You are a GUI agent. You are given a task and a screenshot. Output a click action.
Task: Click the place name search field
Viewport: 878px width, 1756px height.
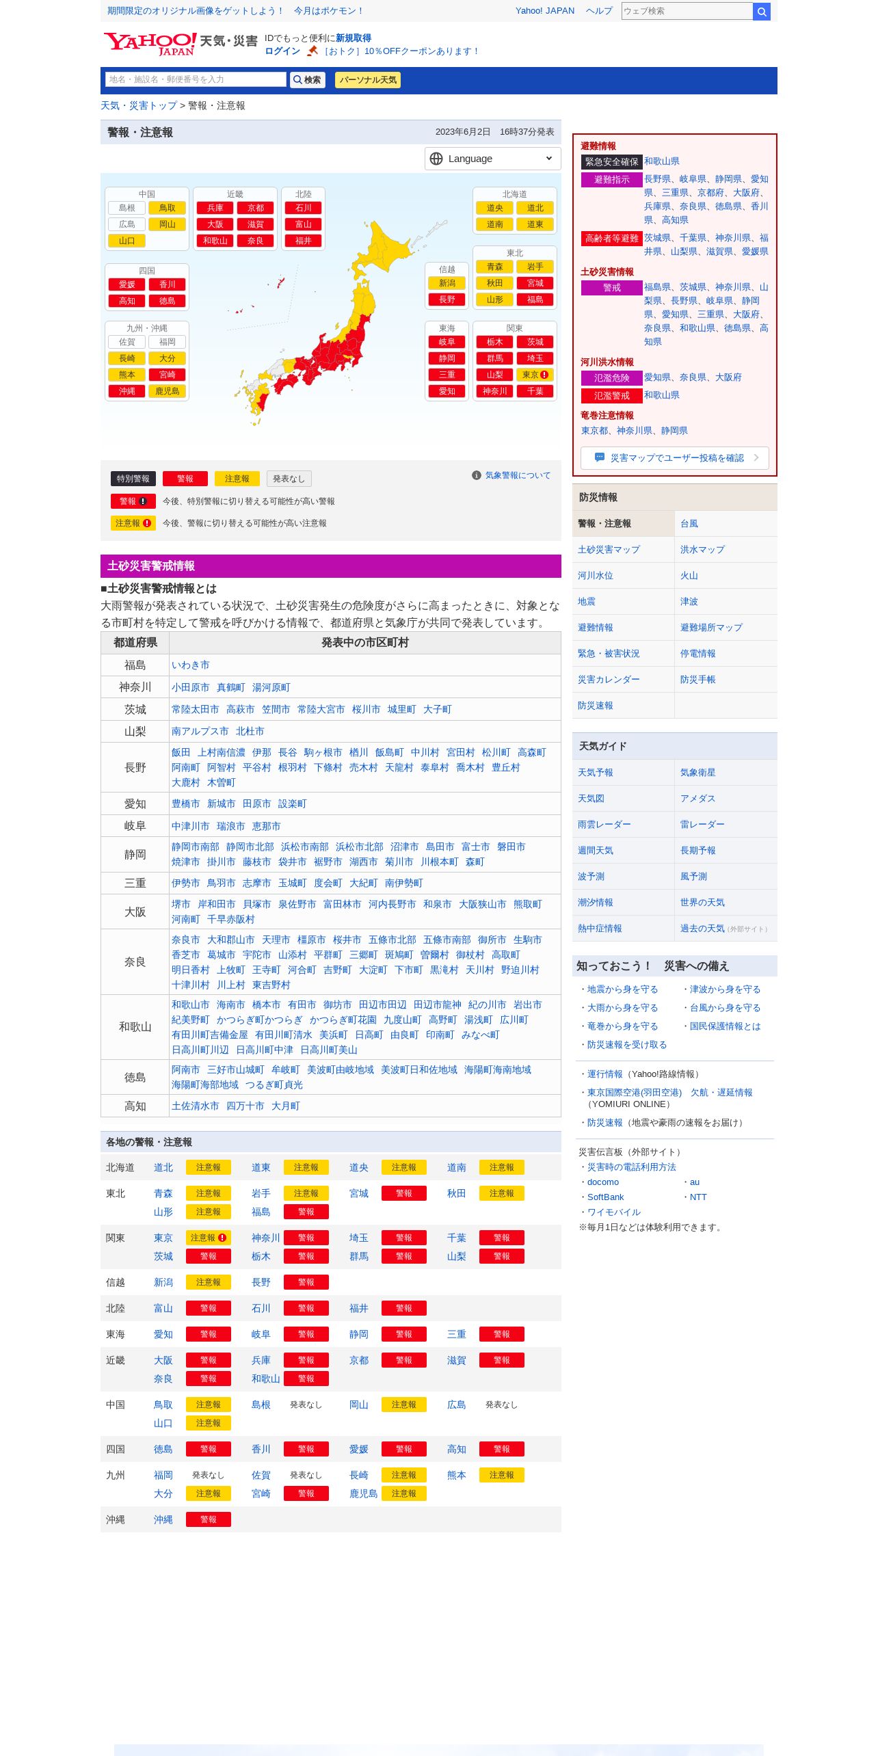[x=196, y=79]
